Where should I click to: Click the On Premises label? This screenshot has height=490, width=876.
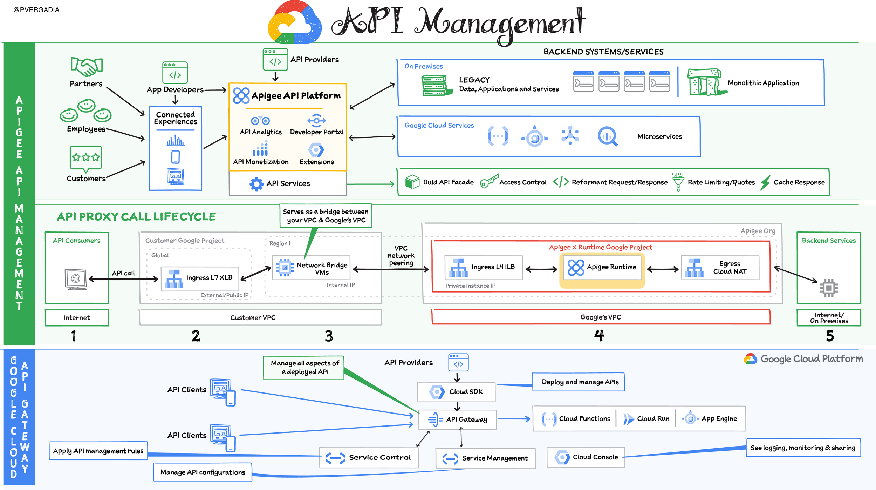tap(423, 66)
